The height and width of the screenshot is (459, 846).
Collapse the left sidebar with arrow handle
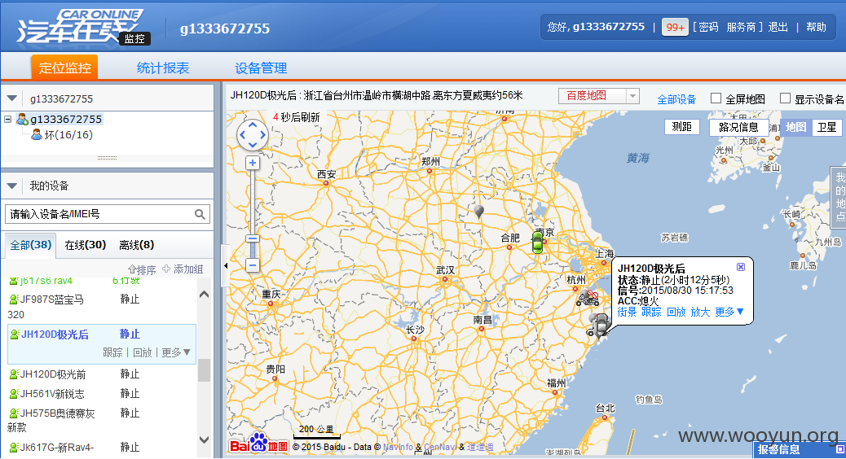[226, 265]
